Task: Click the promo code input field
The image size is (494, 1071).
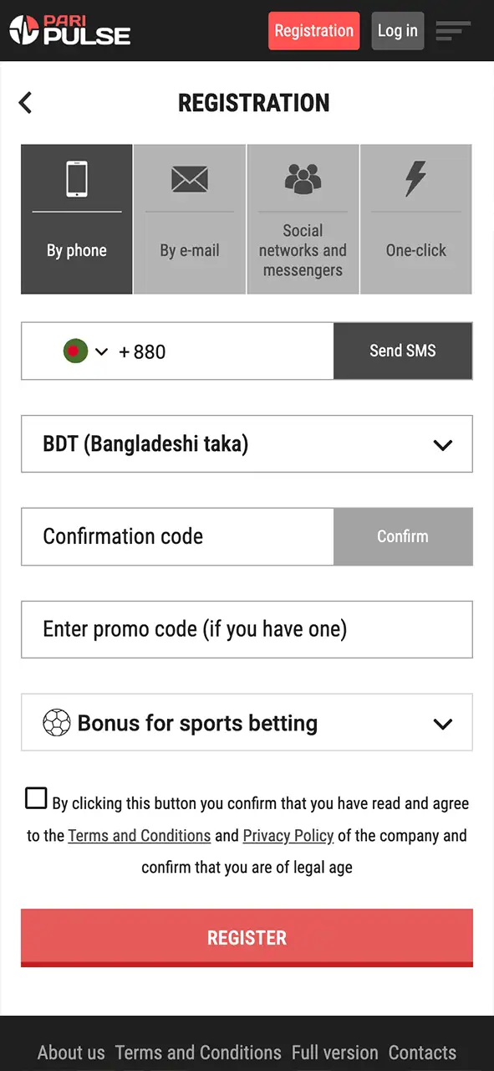Action: click(247, 629)
